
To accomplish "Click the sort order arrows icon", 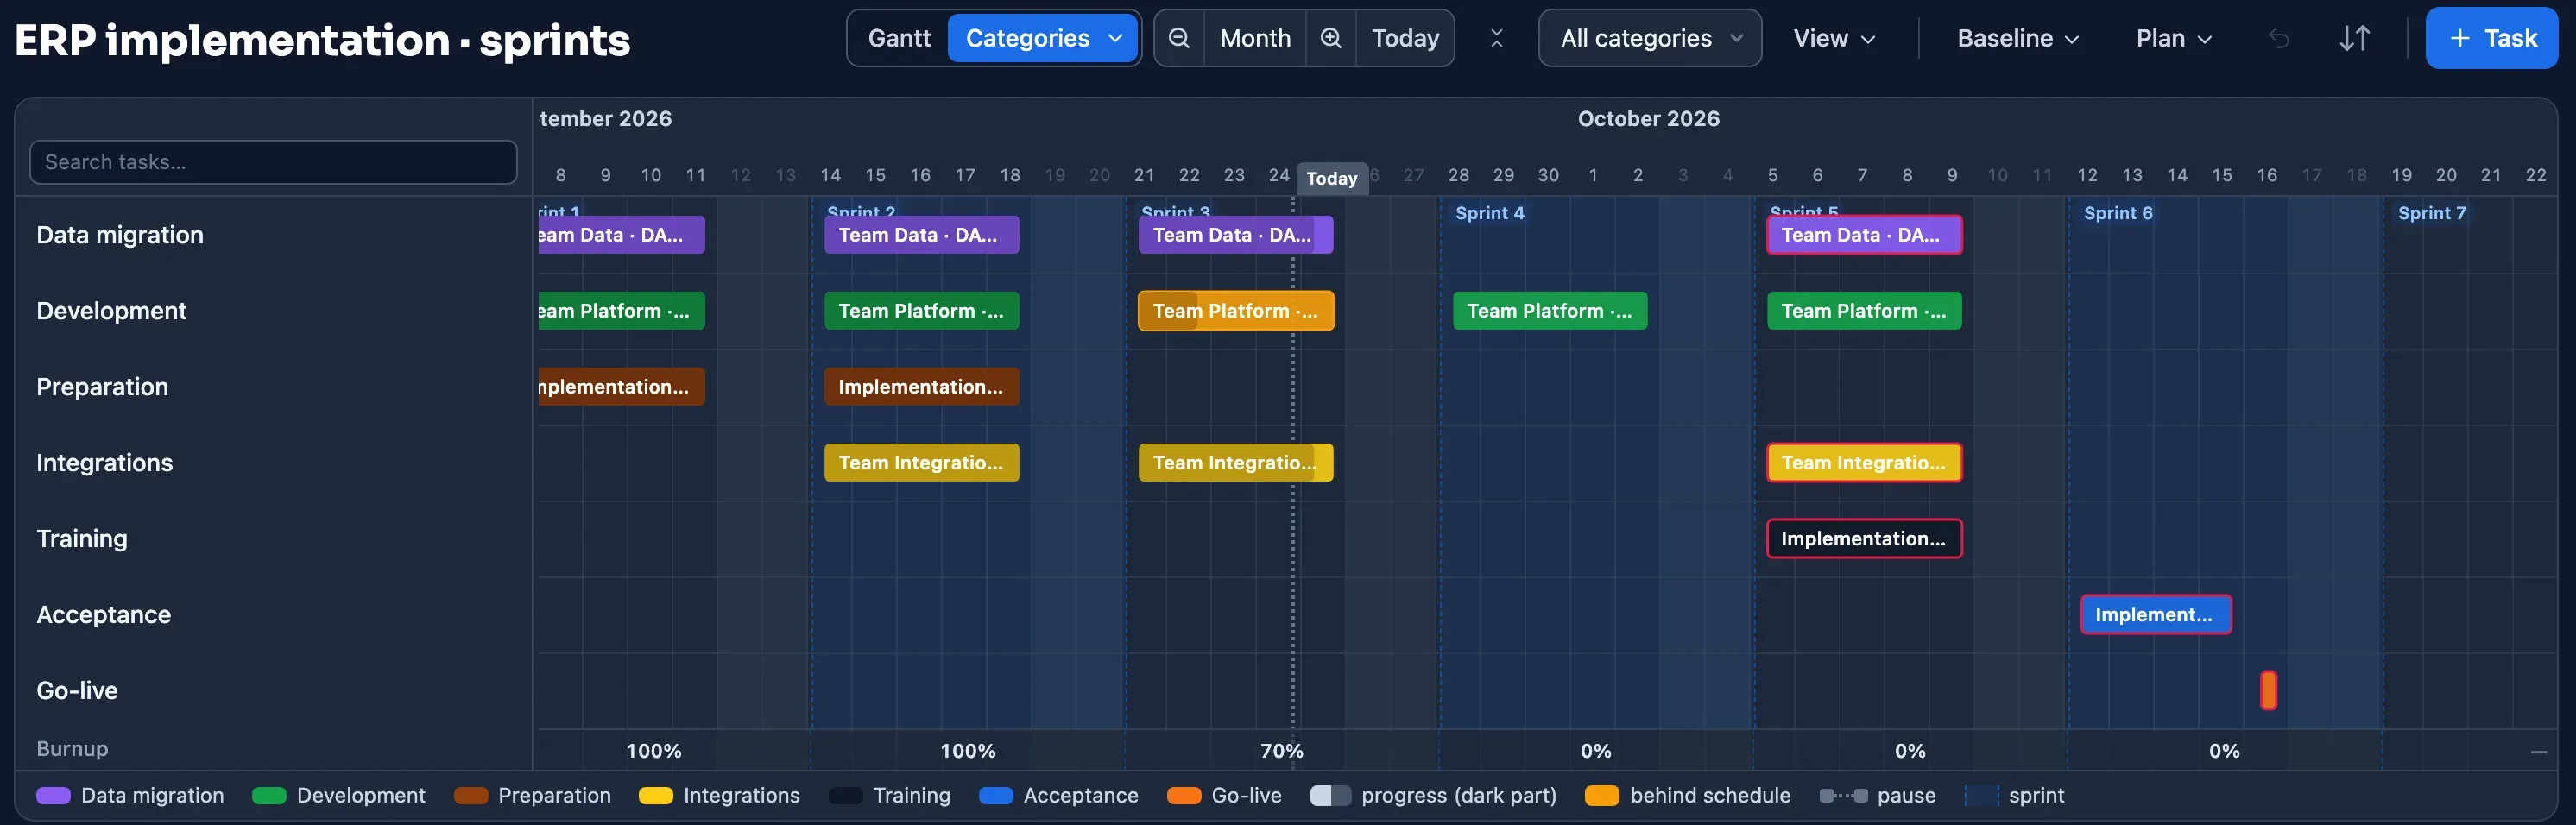I will [x=2355, y=38].
